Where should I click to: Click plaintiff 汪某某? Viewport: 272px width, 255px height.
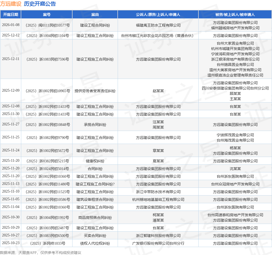[158, 122]
